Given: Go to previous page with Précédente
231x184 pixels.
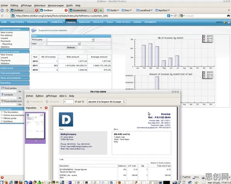Looking at the screenshot, I should tap(34, 102).
